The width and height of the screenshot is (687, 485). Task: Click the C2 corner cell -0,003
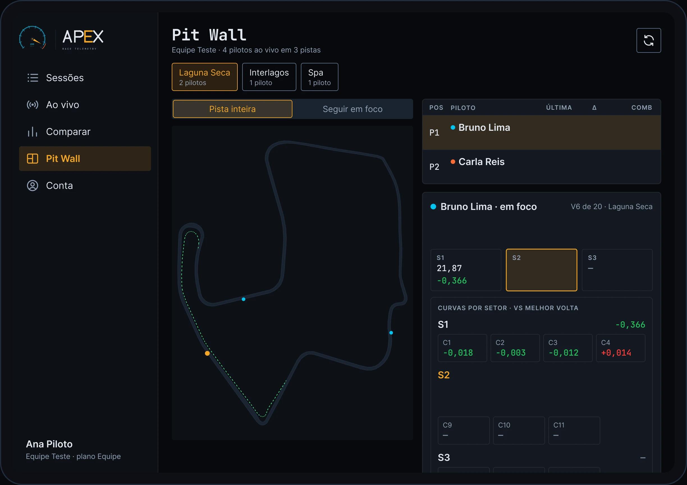515,348
